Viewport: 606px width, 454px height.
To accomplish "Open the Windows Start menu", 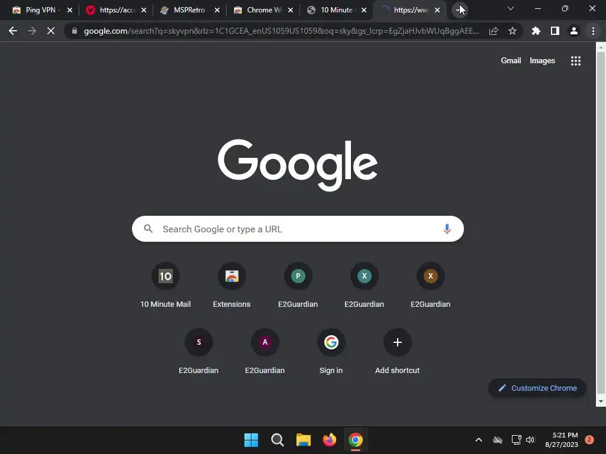I will [251, 440].
